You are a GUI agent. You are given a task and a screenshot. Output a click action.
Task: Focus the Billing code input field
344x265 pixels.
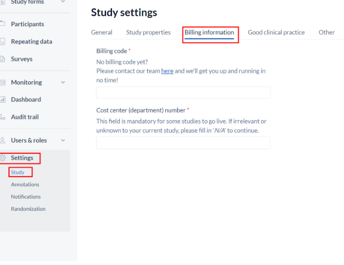coord(183,93)
